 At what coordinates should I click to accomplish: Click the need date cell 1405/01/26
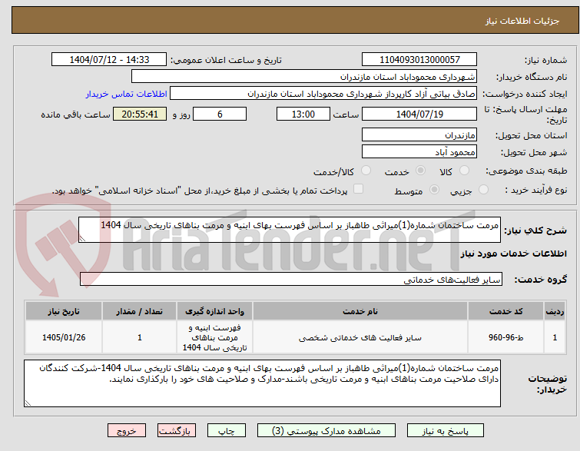64,337
